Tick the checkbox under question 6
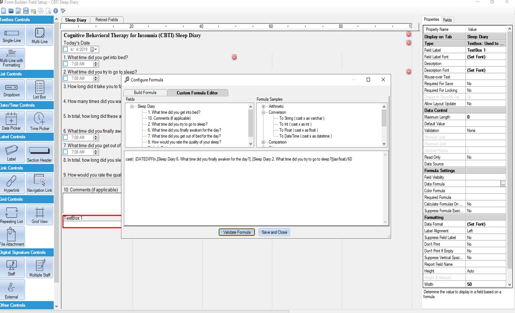 click(x=65, y=138)
